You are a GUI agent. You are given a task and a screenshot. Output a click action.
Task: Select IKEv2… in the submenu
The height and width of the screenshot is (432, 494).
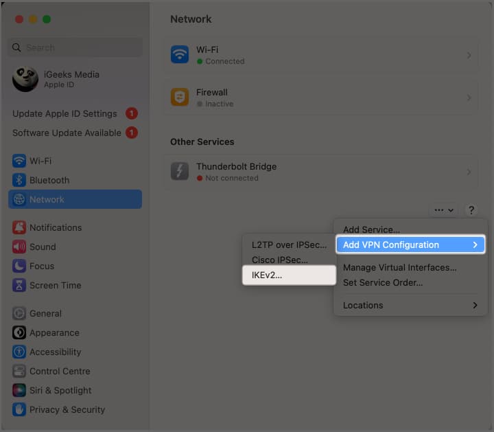[289, 275]
